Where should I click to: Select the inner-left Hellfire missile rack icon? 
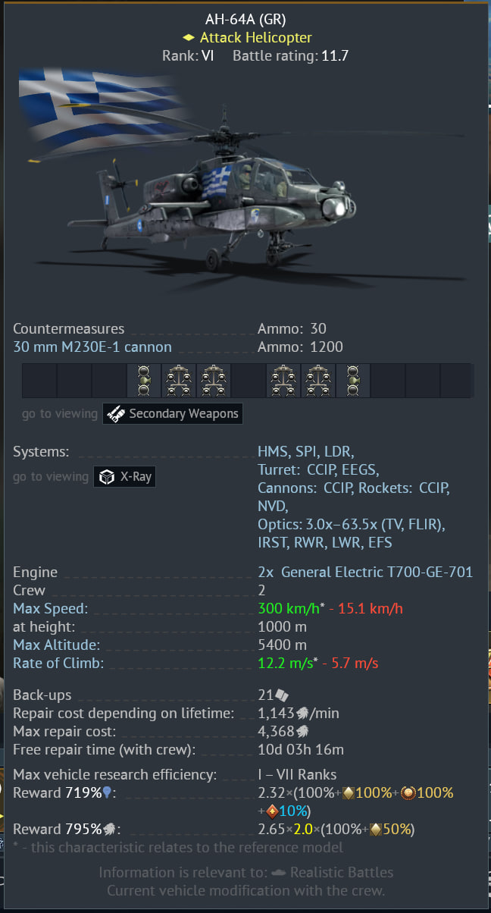click(x=214, y=381)
